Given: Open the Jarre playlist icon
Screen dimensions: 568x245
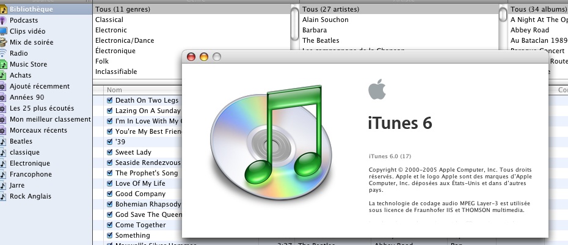Looking at the screenshot, I should 3,185.
